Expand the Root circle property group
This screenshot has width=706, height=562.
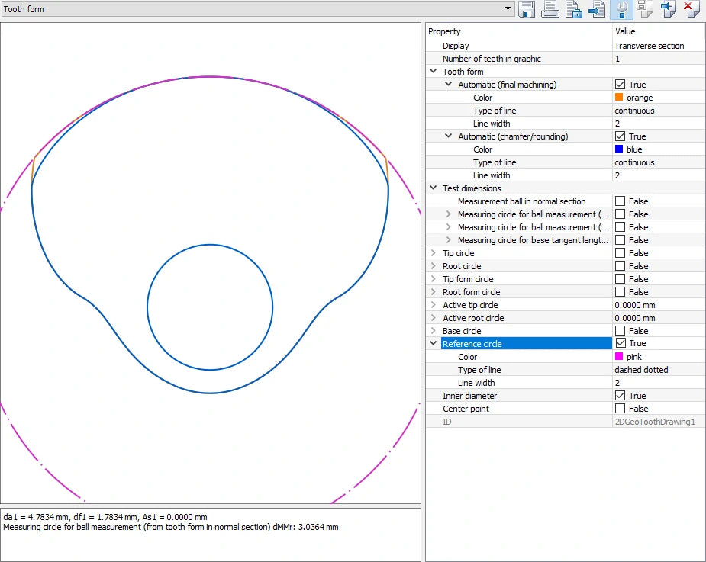click(434, 266)
